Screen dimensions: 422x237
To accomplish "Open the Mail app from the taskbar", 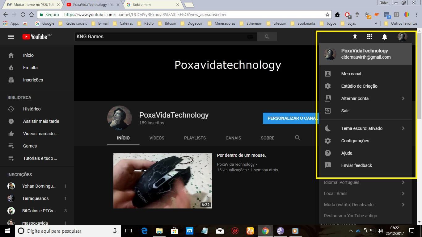I will point(220,231).
